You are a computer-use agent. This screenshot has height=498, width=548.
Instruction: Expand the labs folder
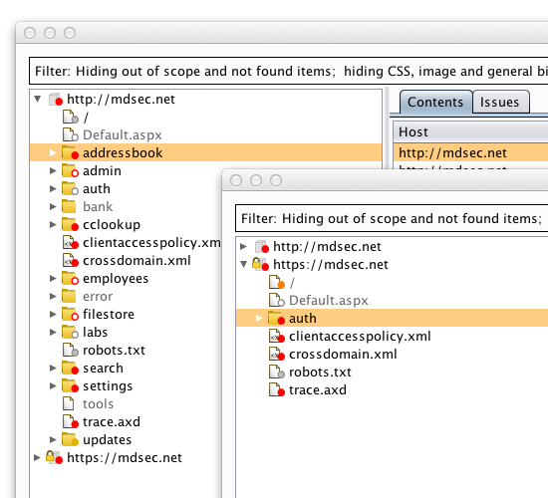[53, 332]
